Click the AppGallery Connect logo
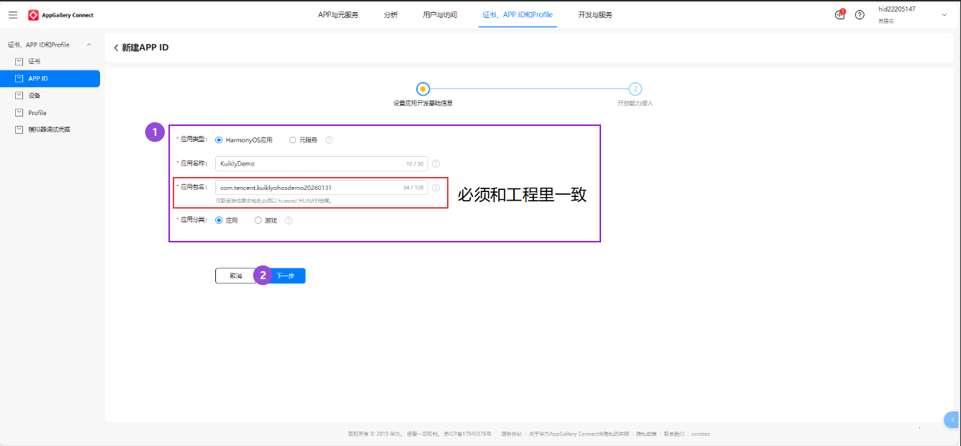This screenshot has height=446, width=961. click(x=60, y=15)
